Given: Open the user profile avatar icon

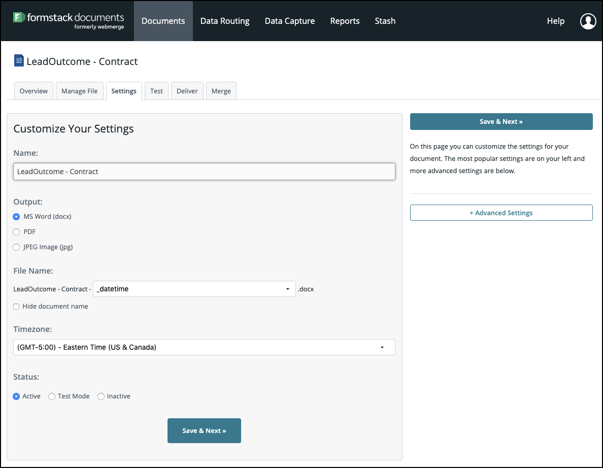Looking at the screenshot, I should click(588, 21).
